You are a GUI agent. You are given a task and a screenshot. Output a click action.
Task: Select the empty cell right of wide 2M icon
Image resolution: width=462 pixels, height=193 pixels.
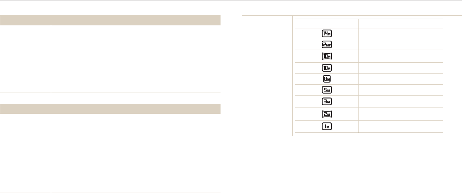[401, 114]
